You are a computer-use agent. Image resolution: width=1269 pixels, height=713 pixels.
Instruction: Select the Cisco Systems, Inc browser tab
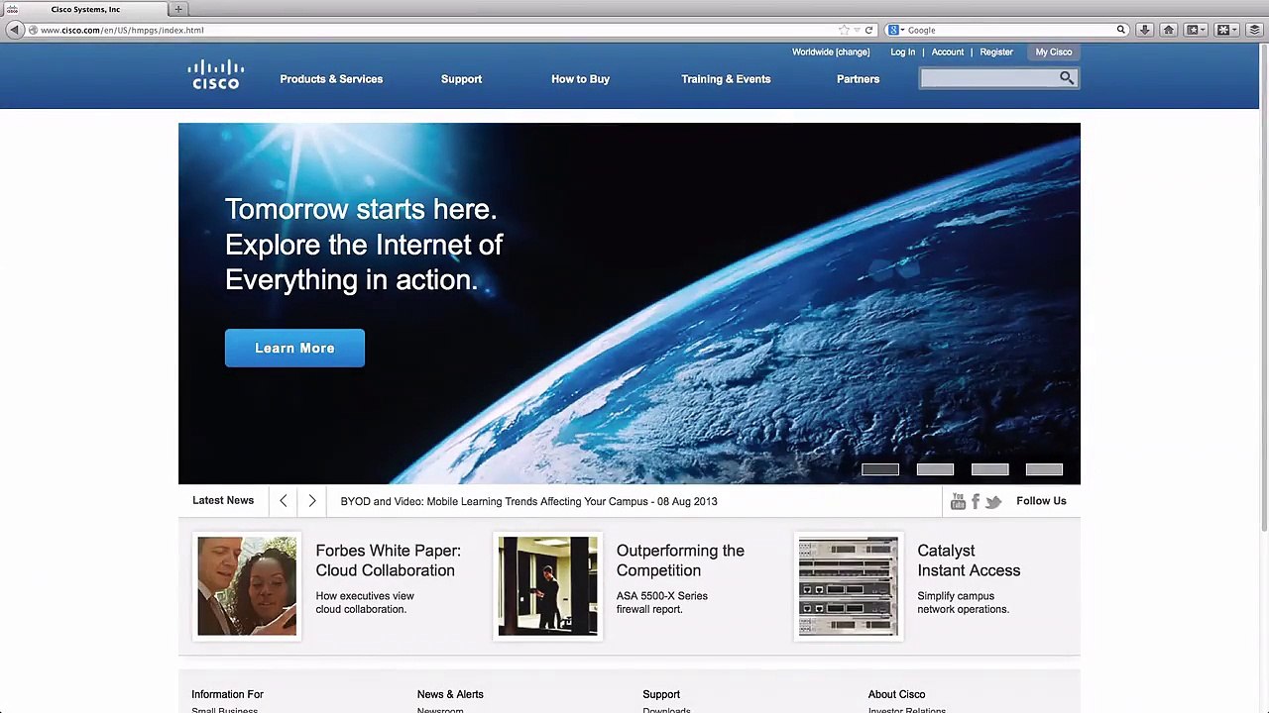click(85, 9)
